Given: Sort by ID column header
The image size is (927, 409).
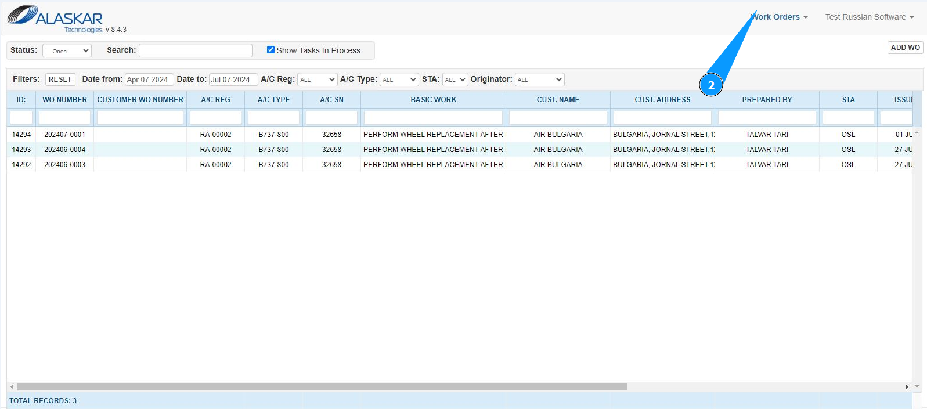Looking at the screenshot, I should tap(21, 100).
